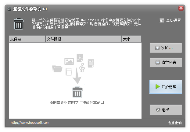190x132 pixels.
Task: Click the text document icon in the drop area
Action: click(x=91, y=63)
